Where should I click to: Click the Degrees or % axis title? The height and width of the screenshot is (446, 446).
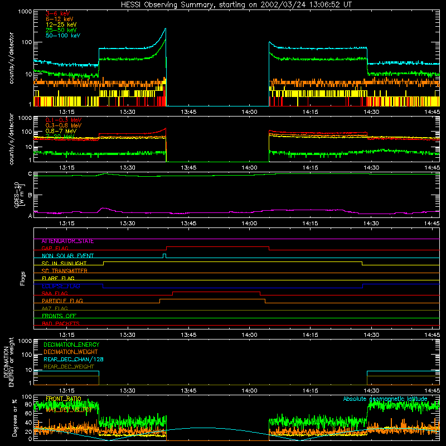coord(14,418)
